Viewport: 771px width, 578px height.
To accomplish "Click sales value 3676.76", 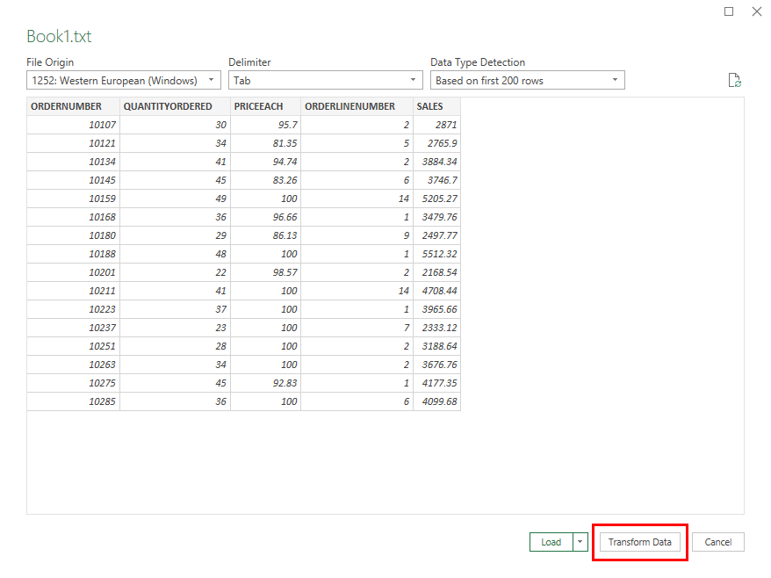I will coord(436,365).
